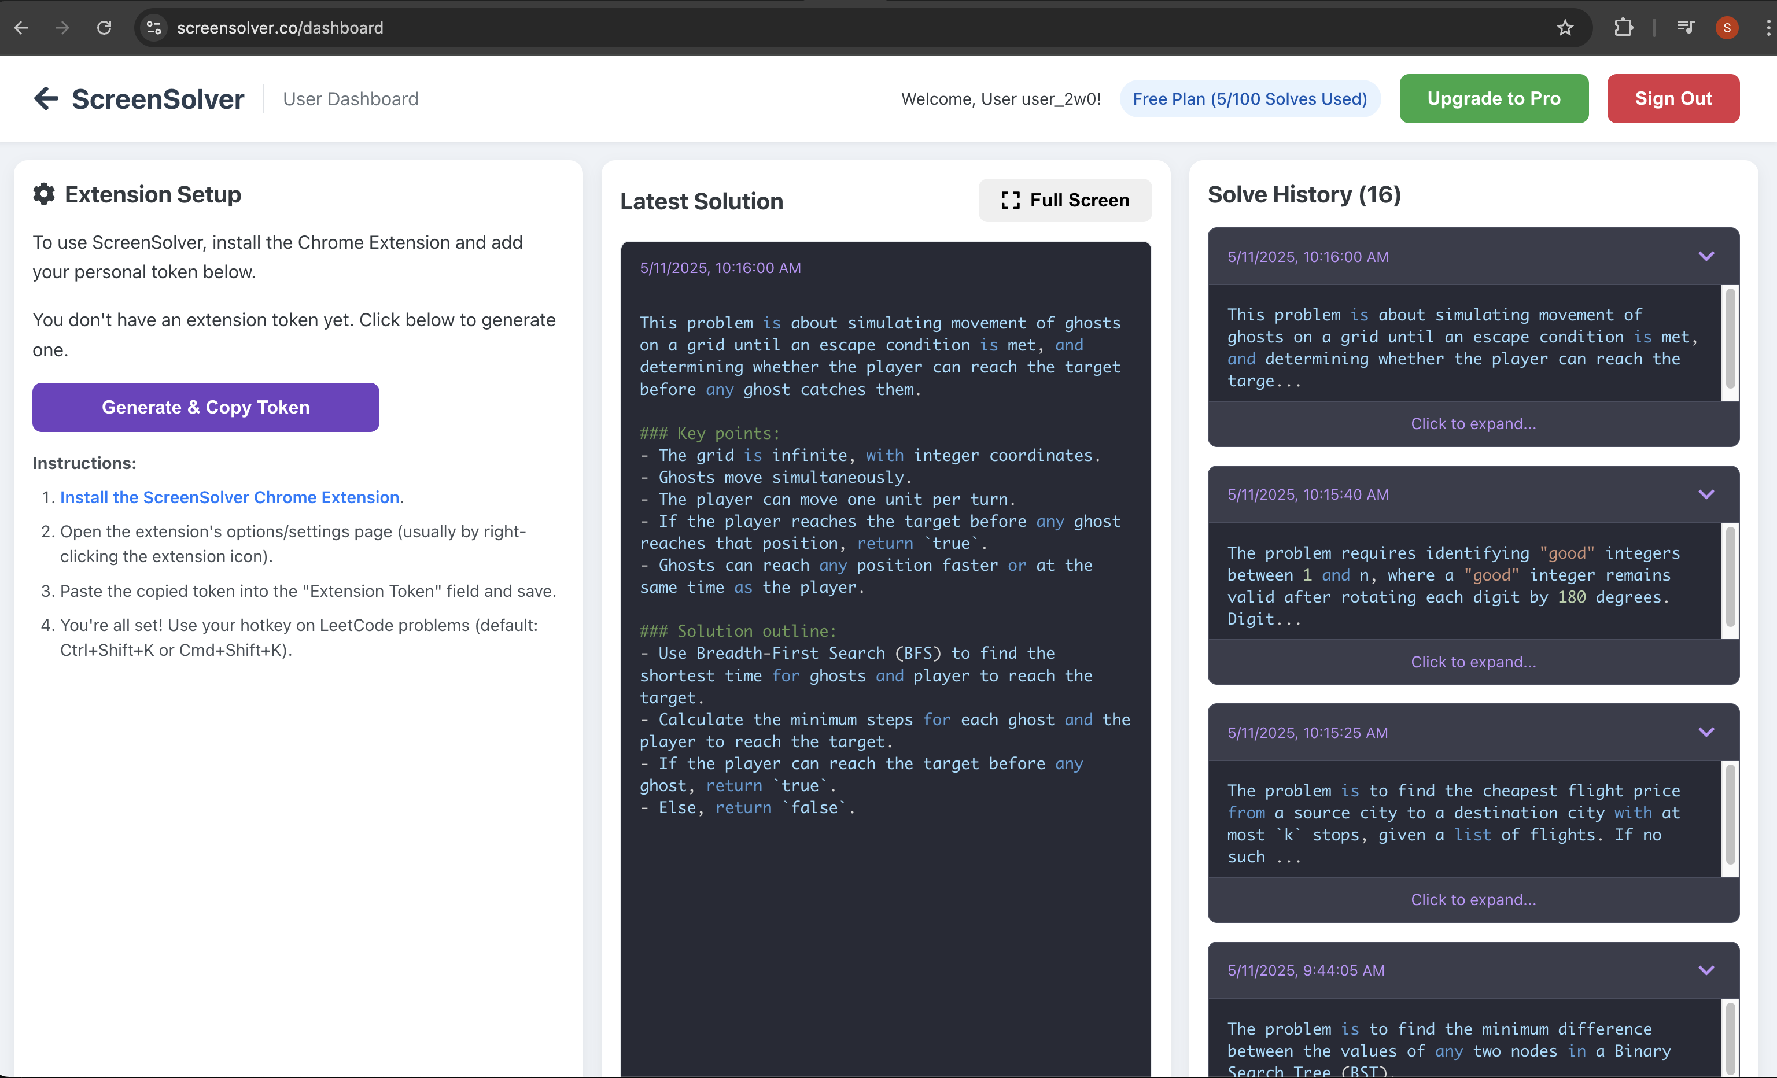Expand the 10:15:40 AM history entry chevron
The height and width of the screenshot is (1078, 1777).
point(1706,494)
